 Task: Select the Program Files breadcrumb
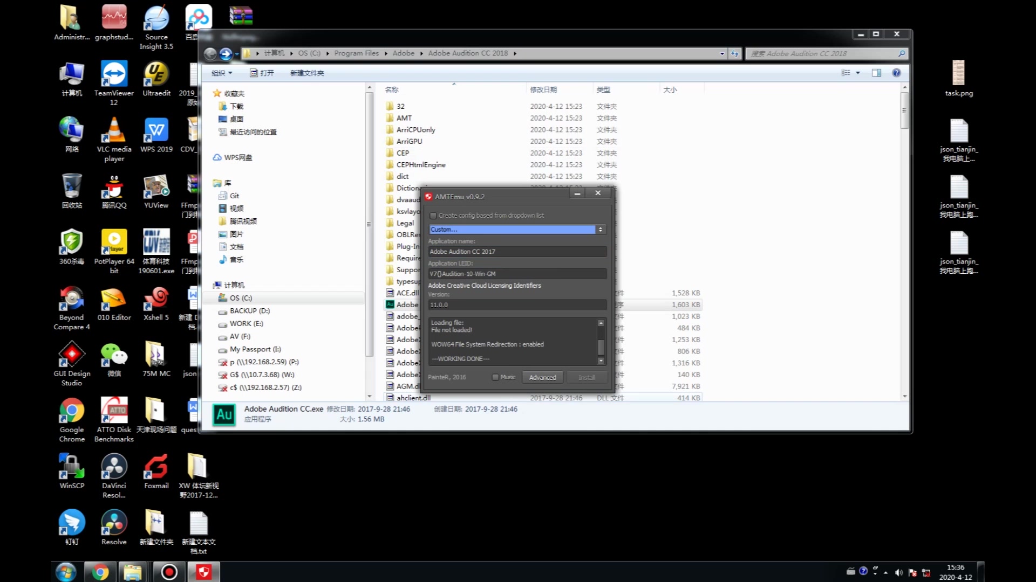[x=356, y=53]
